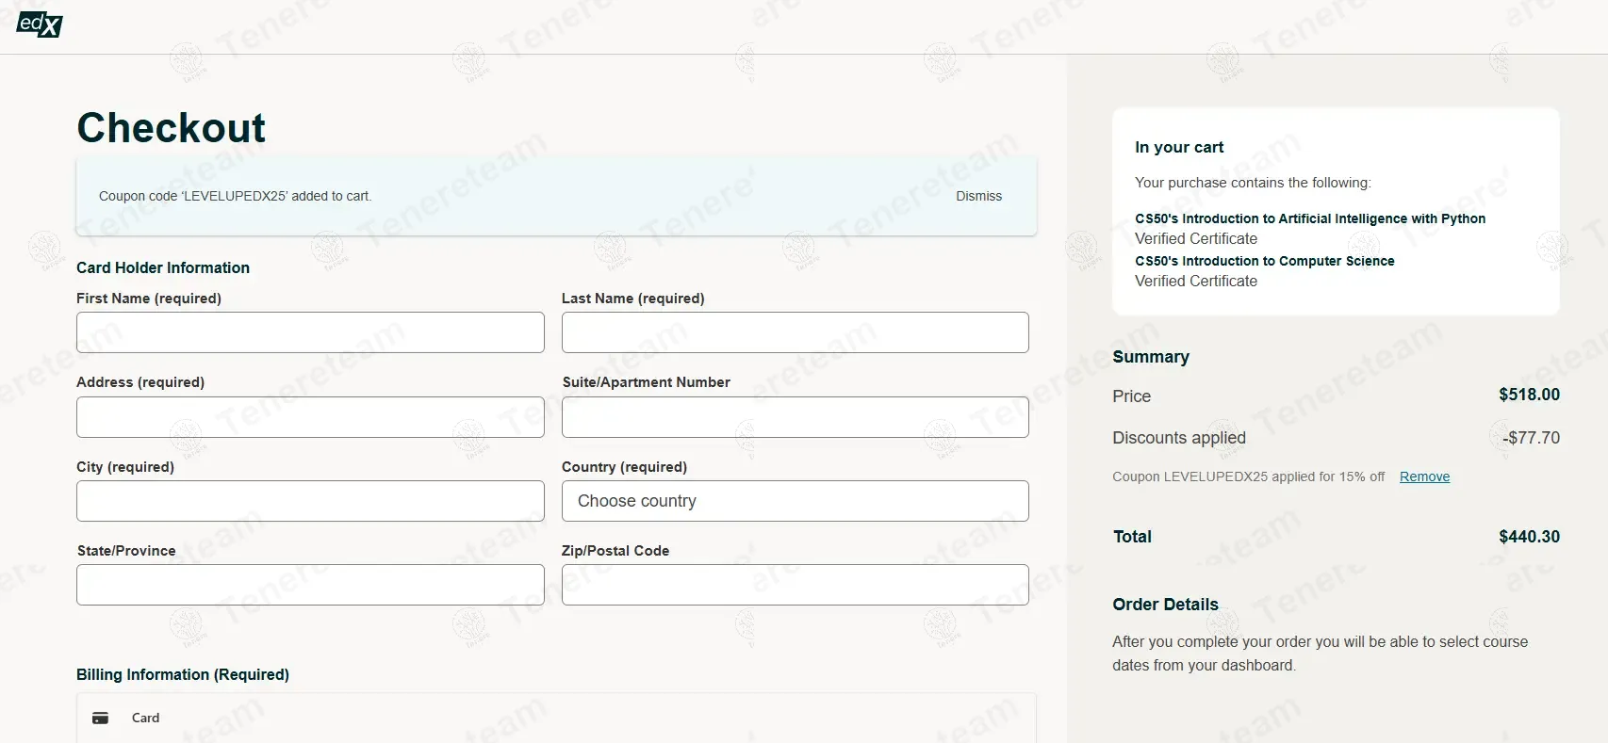The height and width of the screenshot is (743, 1608).
Task: Dismiss the coupon added notification
Action: point(978,196)
